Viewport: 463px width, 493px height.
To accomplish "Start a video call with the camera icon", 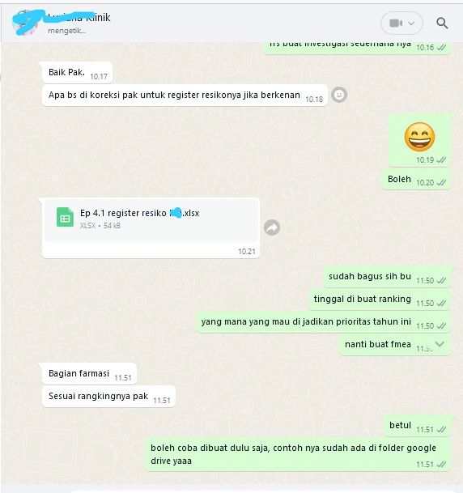I will click(x=396, y=23).
